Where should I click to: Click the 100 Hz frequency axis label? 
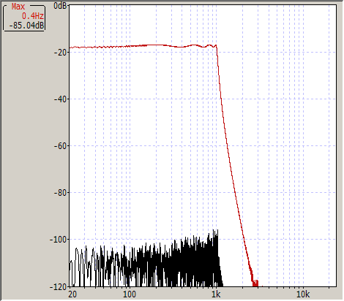129,294
